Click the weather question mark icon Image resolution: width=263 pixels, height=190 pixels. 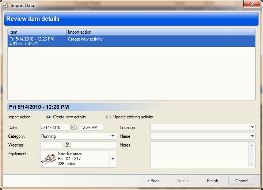point(67,145)
